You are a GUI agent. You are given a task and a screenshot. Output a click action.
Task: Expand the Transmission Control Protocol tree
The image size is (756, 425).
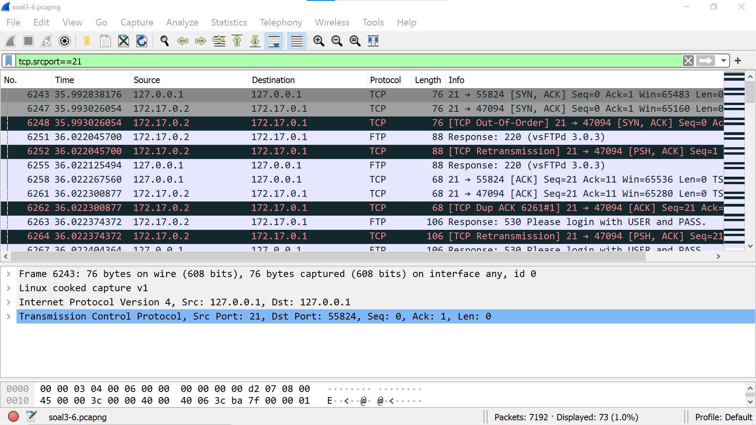pos(9,316)
